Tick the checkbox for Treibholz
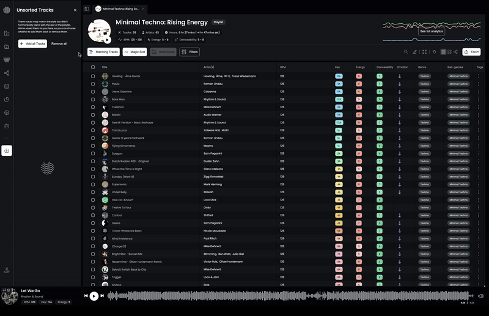This screenshot has height=316, width=489. pyautogui.click(x=93, y=107)
